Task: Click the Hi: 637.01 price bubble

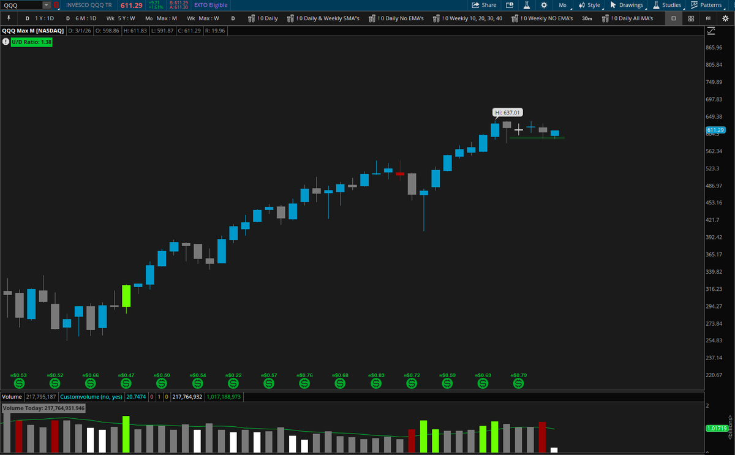Action: click(x=507, y=113)
